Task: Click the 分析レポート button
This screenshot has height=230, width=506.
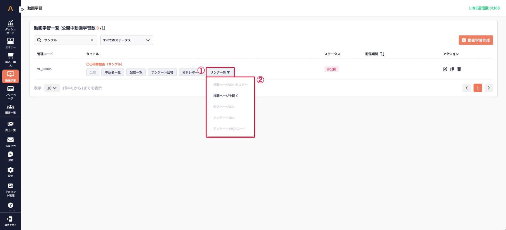Action: point(192,72)
